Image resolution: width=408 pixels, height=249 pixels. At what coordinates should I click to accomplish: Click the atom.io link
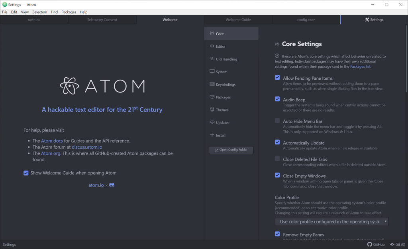pyautogui.click(x=96, y=185)
